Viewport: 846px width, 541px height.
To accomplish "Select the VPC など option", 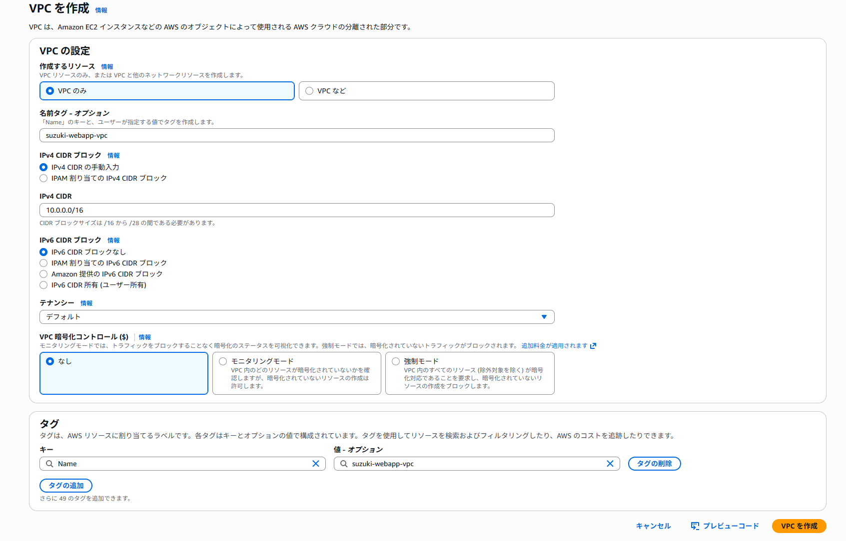I will coord(310,91).
